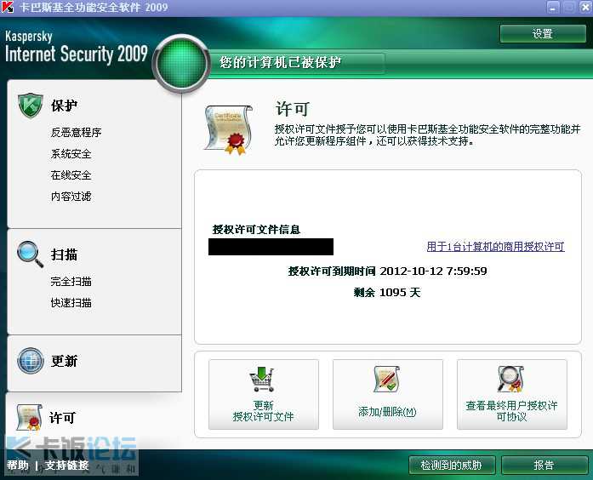
Task: Close the Kaspersky window
Action: 585,7
